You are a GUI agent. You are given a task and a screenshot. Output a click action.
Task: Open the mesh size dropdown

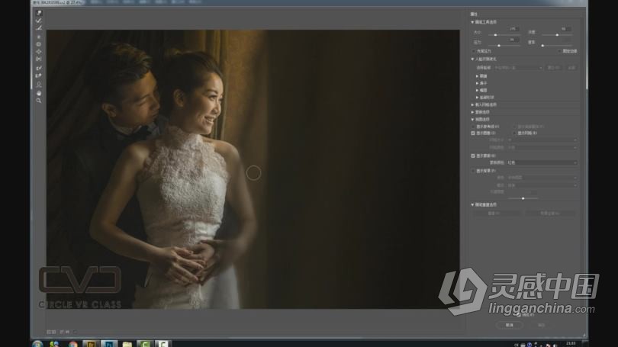click(x=542, y=140)
